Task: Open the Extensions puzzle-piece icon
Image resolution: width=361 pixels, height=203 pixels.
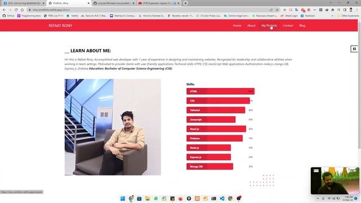Action: [333, 10]
